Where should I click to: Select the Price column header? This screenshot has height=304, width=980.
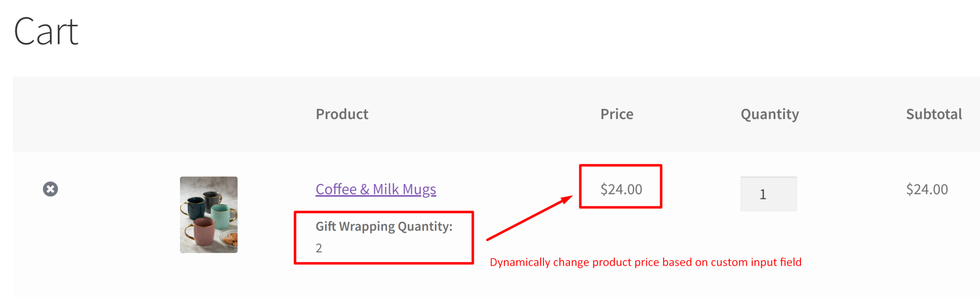(x=616, y=114)
